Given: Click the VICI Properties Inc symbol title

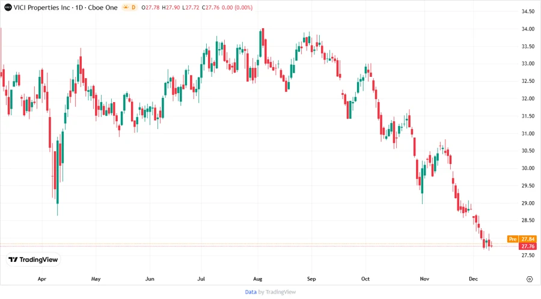Looking at the screenshot, I should (x=41, y=7).
